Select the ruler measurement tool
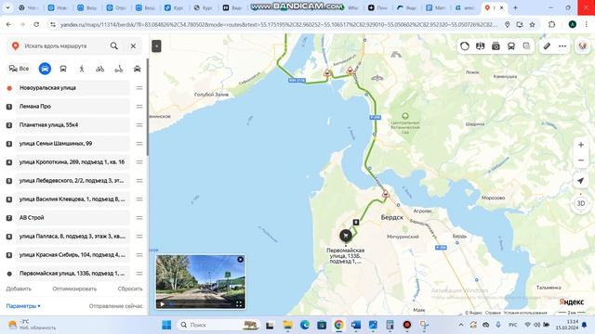595x334 pixels. tap(547, 46)
